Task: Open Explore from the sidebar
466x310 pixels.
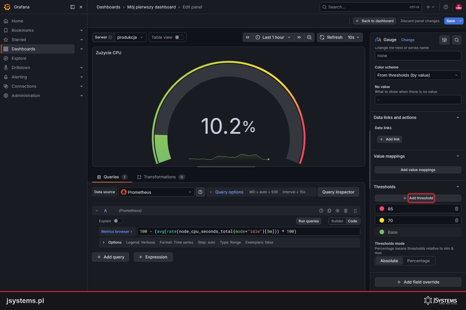Action: point(19,58)
